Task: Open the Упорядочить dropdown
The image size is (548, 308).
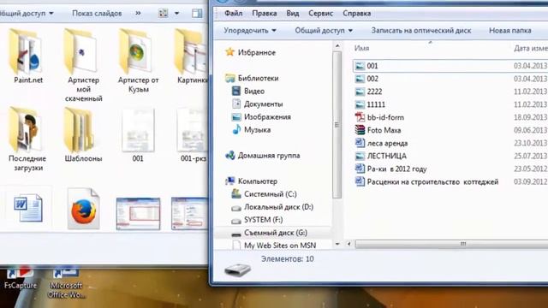Action: click(x=250, y=31)
